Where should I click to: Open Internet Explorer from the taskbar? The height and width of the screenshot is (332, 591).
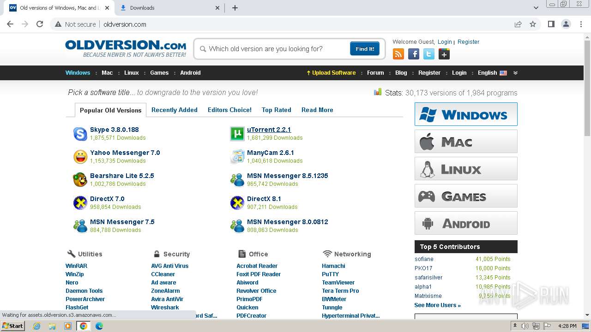click(x=36, y=326)
